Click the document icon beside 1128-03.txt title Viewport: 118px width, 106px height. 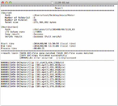52,3
